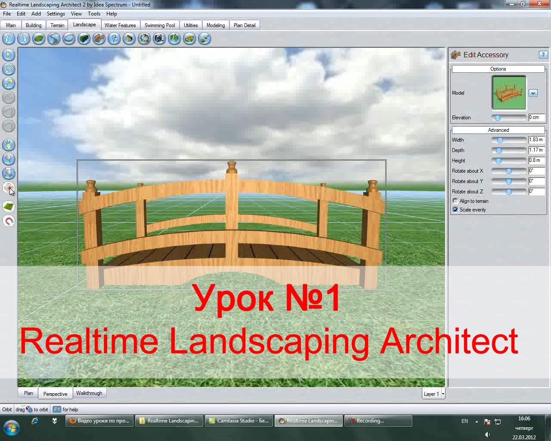
Task: Open Edit Accessory help question mark
Action: pyautogui.click(x=543, y=55)
